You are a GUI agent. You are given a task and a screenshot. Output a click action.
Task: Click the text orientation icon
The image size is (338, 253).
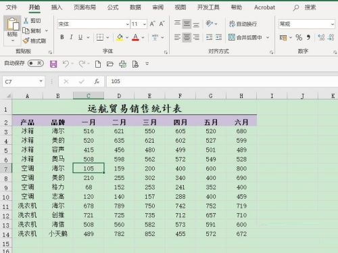pyautogui.click(x=210, y=24)
